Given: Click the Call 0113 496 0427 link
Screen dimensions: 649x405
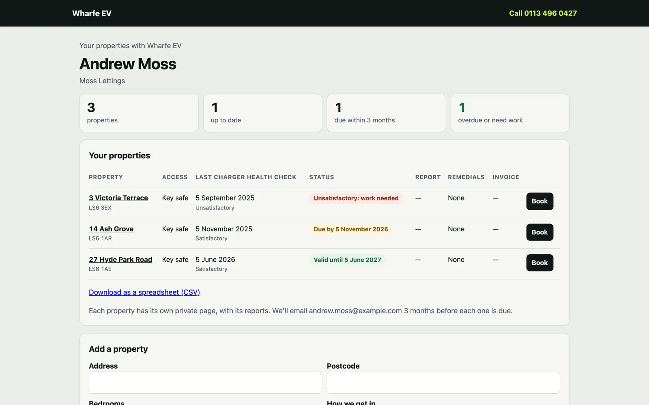Looking at the screenshot, I should point(543,13).
